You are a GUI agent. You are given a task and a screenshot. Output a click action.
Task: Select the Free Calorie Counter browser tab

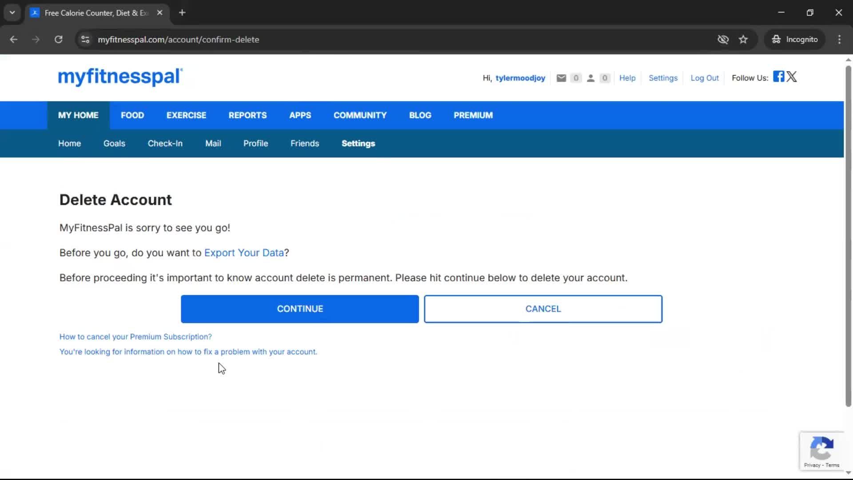97,13
